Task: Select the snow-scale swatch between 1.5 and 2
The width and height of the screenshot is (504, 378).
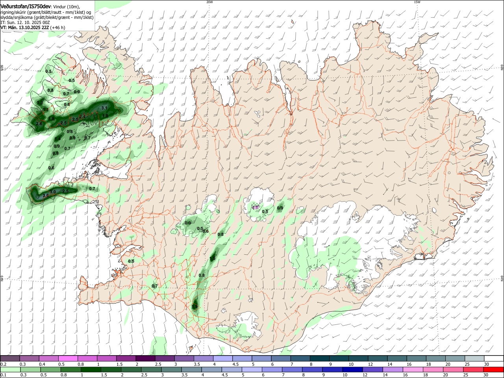Action: pyautogui.click(x=126, y=359)
